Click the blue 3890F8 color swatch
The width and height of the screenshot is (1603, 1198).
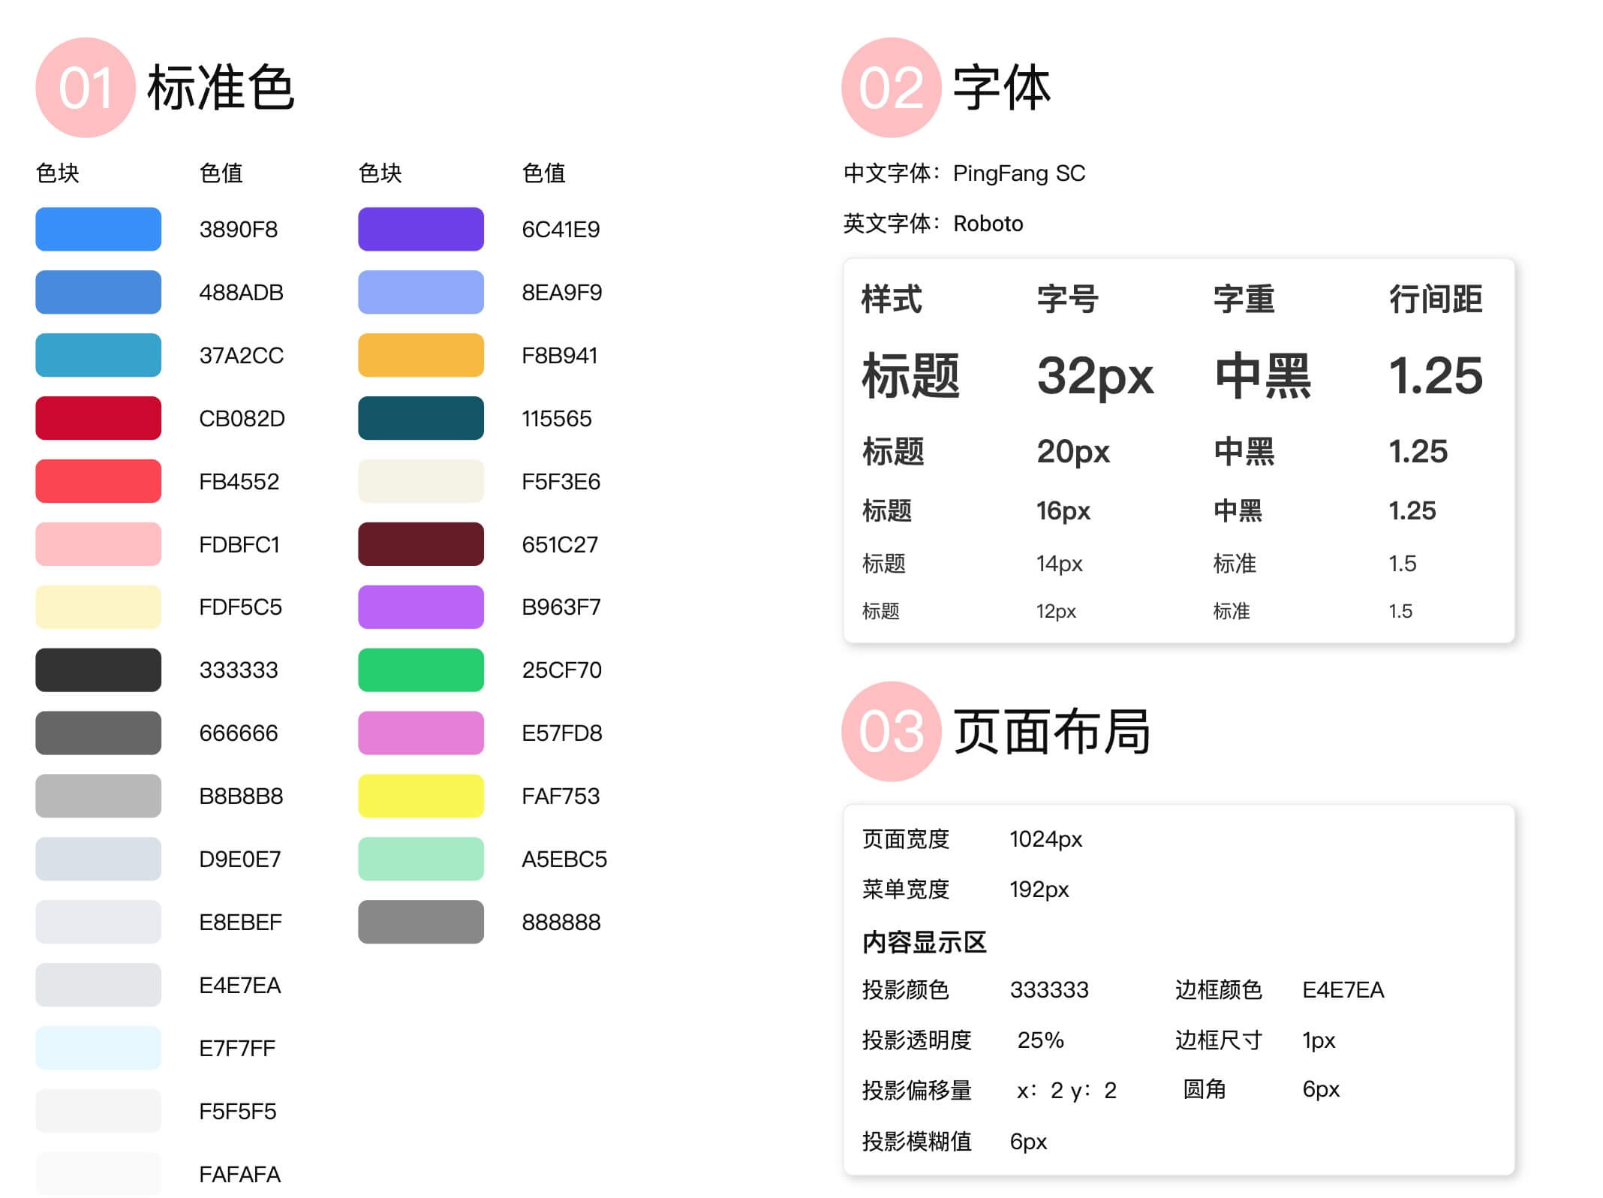coord(98,229)
